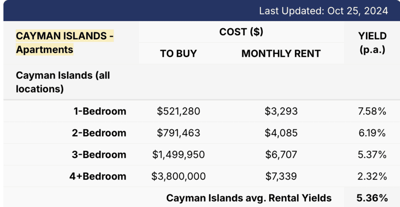Click the 2-Bedroom row label
The width and height of the screenshot is (400, 207).
99,133
